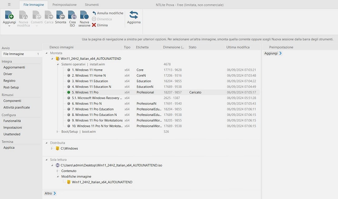The image size is (338, 199).
Task: Sort by Etichetta column header
Action: [148, 47]
